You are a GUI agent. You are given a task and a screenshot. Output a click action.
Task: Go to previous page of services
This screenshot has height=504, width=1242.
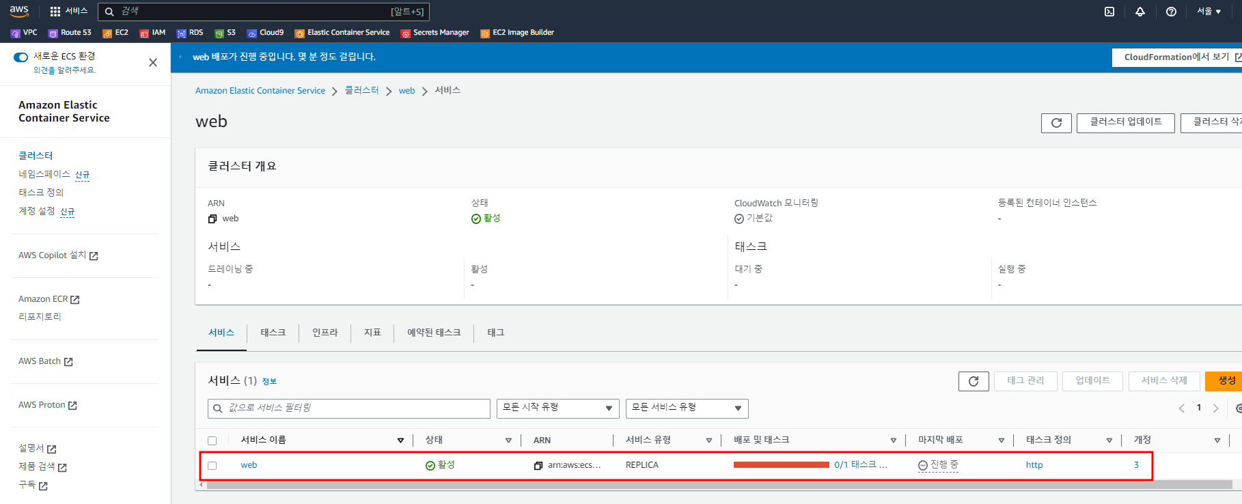pyautogui.click(x=1182, y=408)
